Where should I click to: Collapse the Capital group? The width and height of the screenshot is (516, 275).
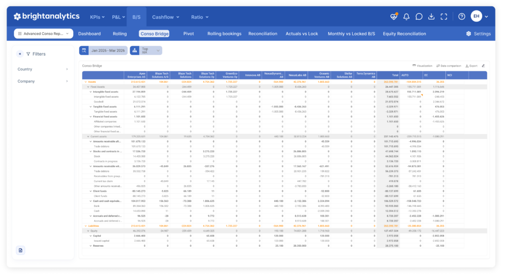tap(91, 236)
